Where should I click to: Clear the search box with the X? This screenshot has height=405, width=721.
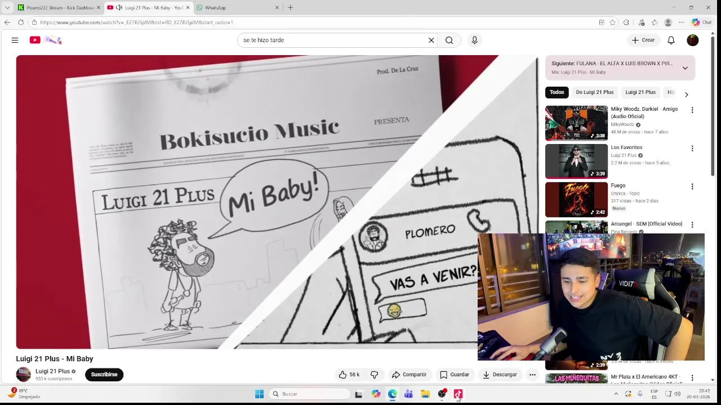tap(431, 40)
